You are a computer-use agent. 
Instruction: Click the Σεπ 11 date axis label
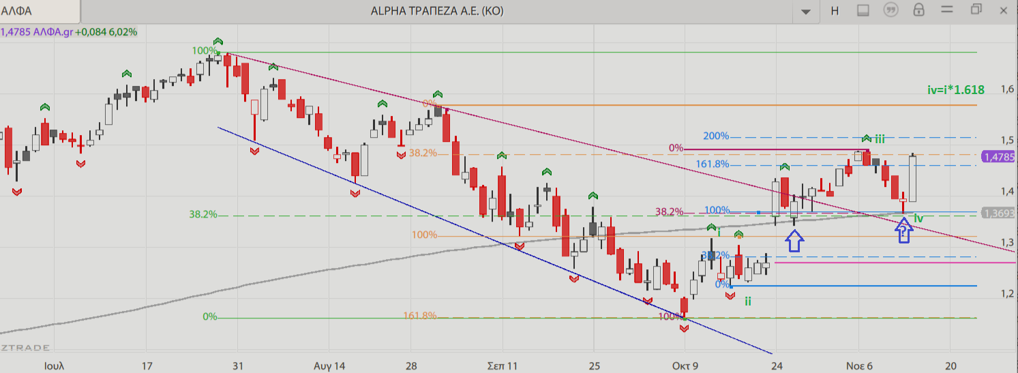[502, 365]
